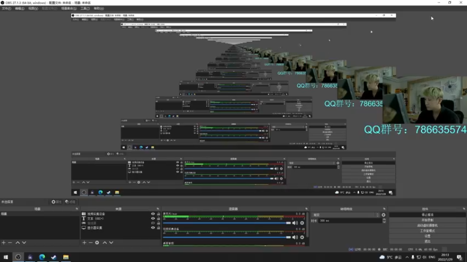Image resolution: width=467 pixels, height=262 pixels.
Task: Open the 工具(T) menu
Action: [x=85, y=9]
